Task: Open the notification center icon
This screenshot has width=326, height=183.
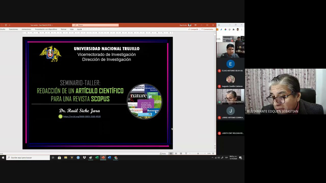Action: point(240,158)
